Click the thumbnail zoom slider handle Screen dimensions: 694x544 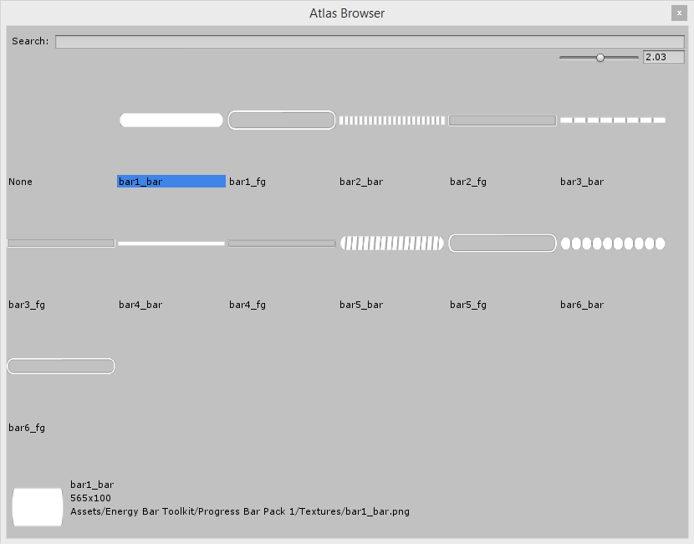[600, 58]
